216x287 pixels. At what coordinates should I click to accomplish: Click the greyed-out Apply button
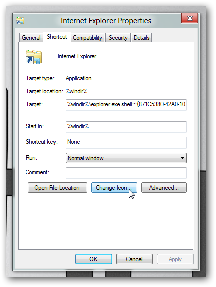(175, 259)
